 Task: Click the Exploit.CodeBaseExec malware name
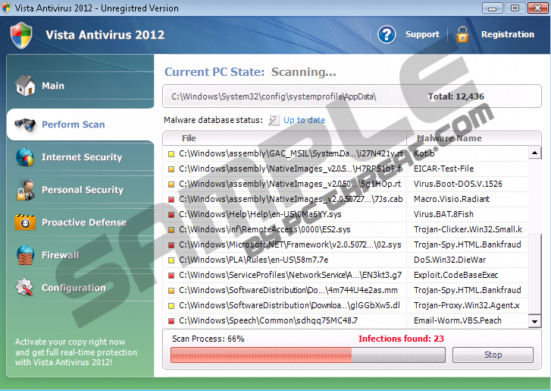(x=456, y=275)
